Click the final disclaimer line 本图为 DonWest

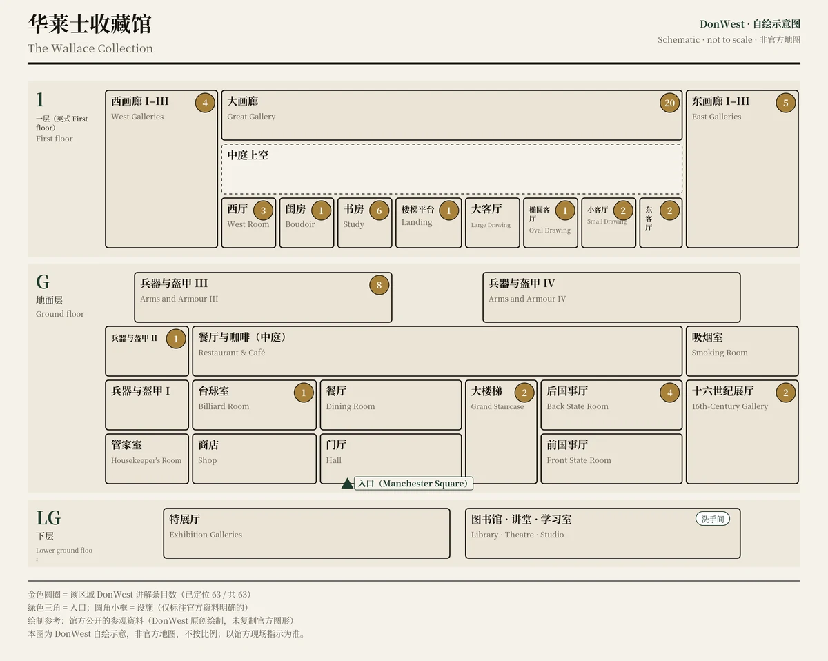[167, 633]
